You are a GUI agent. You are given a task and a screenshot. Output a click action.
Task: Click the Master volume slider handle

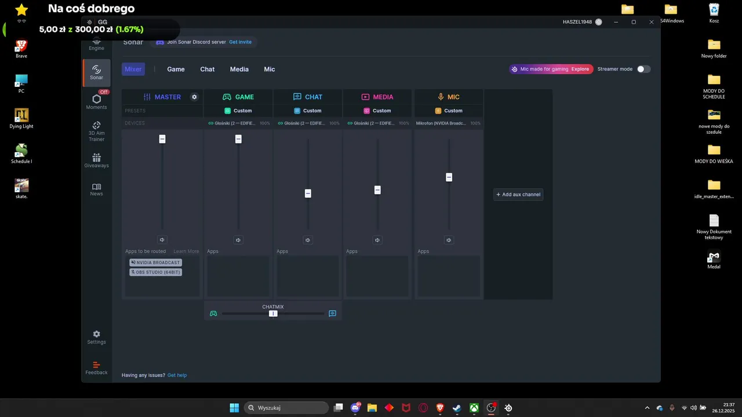tap(162, 139)
